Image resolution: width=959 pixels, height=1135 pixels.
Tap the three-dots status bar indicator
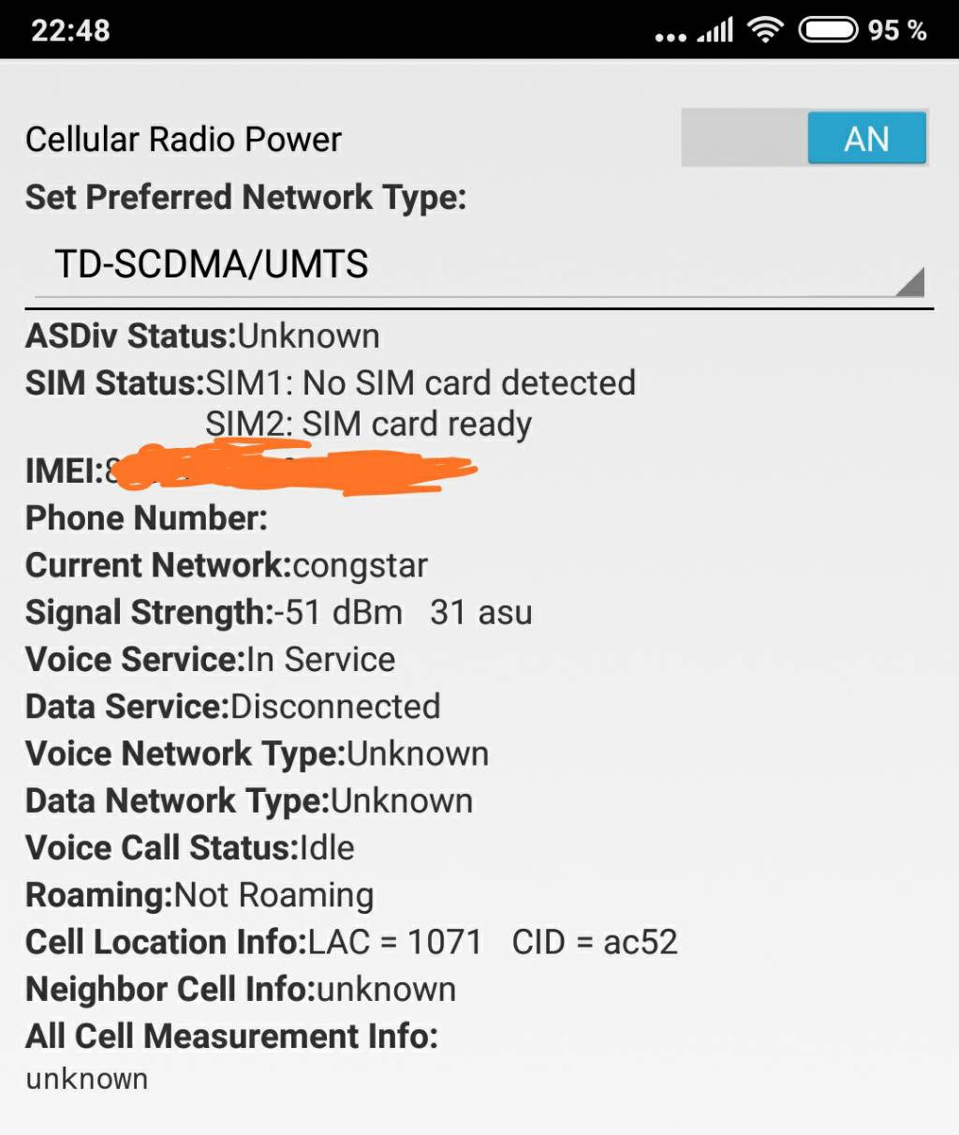pos(671,37)
